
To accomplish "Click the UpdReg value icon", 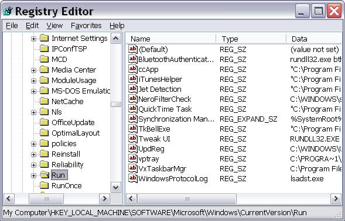I will (133, 149).
